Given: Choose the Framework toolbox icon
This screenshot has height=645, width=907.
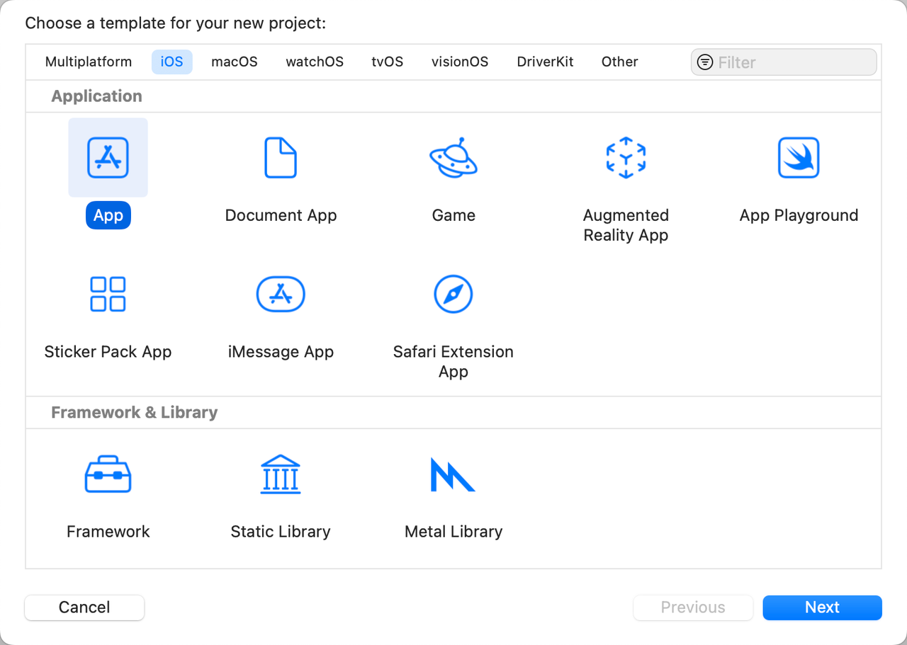Looking at the screenshot, I should (x=108, y=474).
